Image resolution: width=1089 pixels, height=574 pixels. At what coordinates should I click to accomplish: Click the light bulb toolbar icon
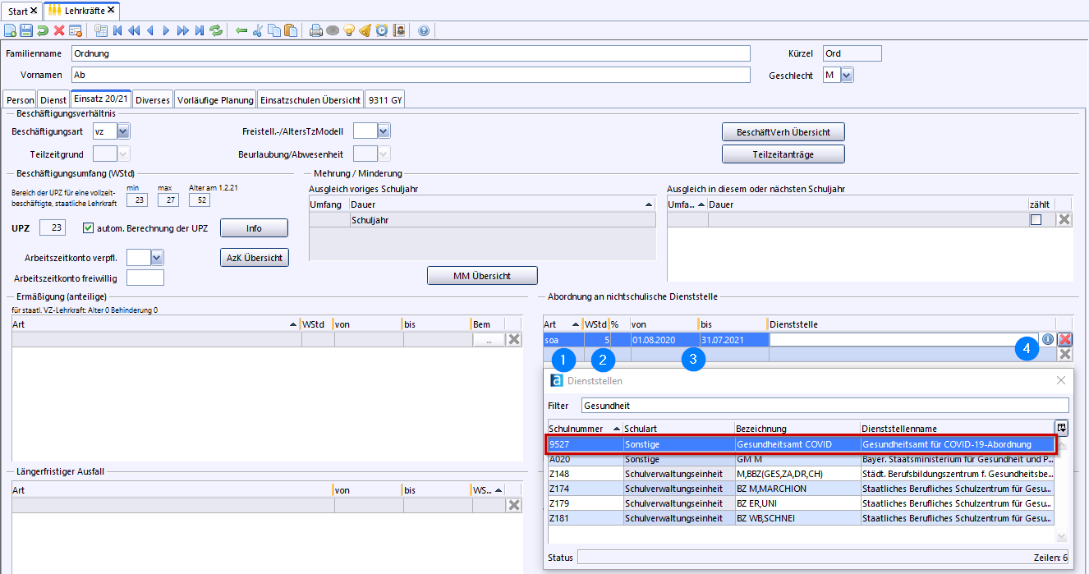point(349,31)
